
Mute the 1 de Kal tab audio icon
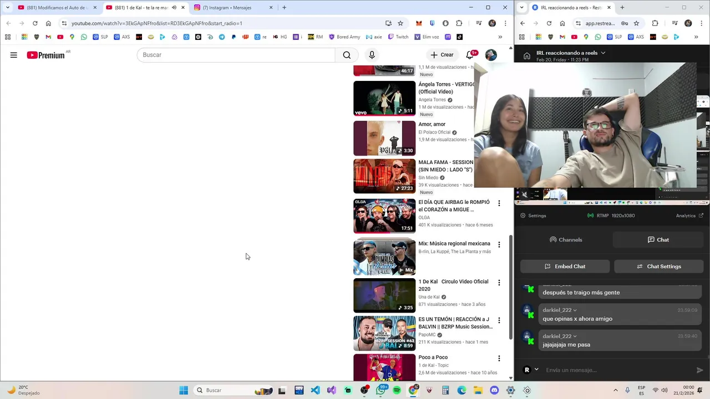174,8
